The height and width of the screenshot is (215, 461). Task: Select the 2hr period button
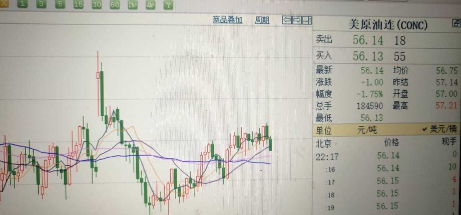133,5
